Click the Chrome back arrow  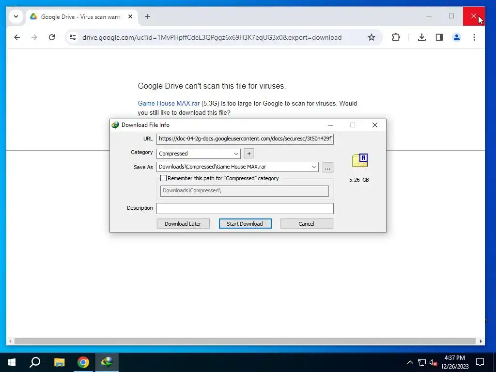click(17, 37)
